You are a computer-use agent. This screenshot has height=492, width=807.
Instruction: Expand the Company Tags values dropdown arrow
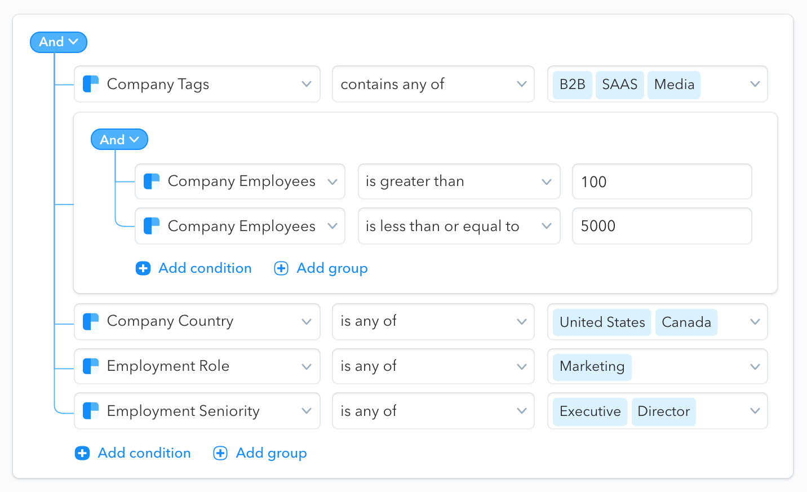[755, 84]
